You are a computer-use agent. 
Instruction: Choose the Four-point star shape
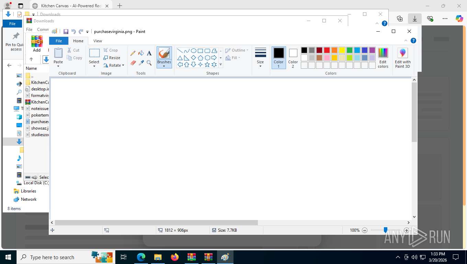point(201,64)
